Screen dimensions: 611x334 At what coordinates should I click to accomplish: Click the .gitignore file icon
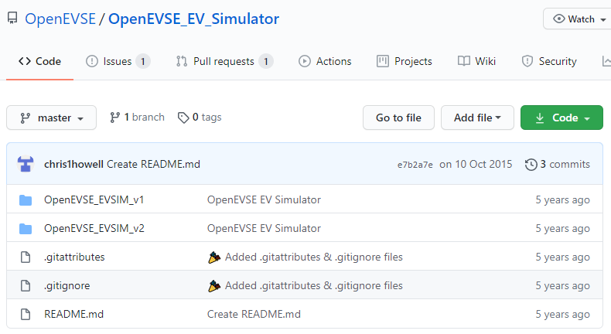[26, 285]
